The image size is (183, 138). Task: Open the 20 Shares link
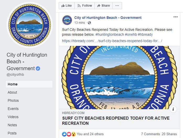169,134
